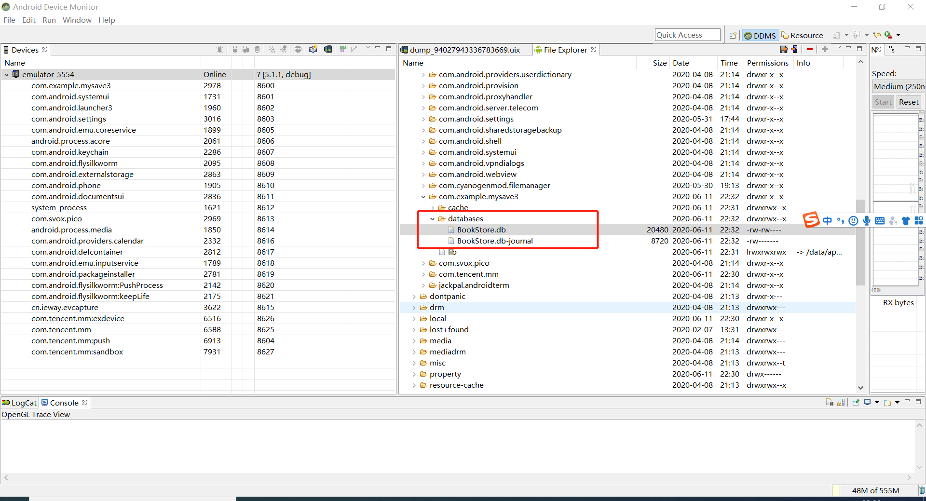Screen dimensions: 926x501
Task: Click Dump View Hierarchy for UI Automator
Action: [328, 49]
